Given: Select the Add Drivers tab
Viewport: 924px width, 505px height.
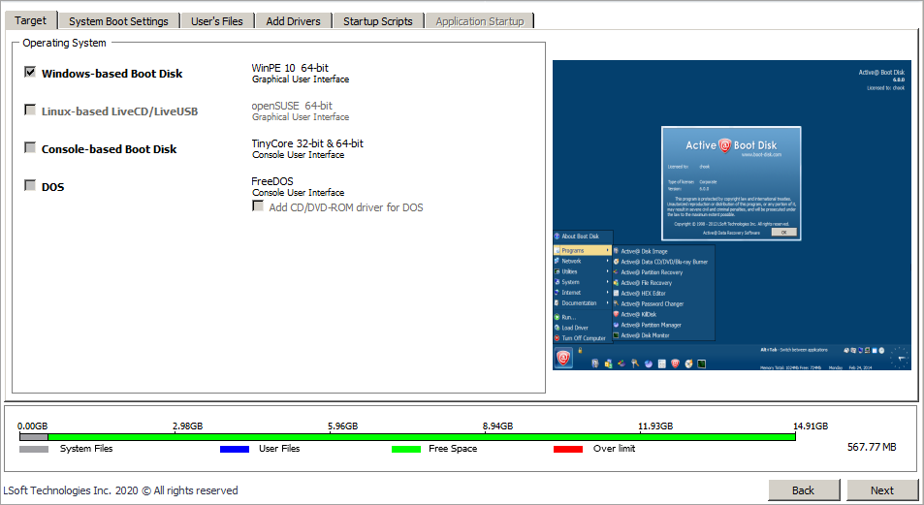Looking at the screenshot, I should pyautogui.click(x=293, y=21).
